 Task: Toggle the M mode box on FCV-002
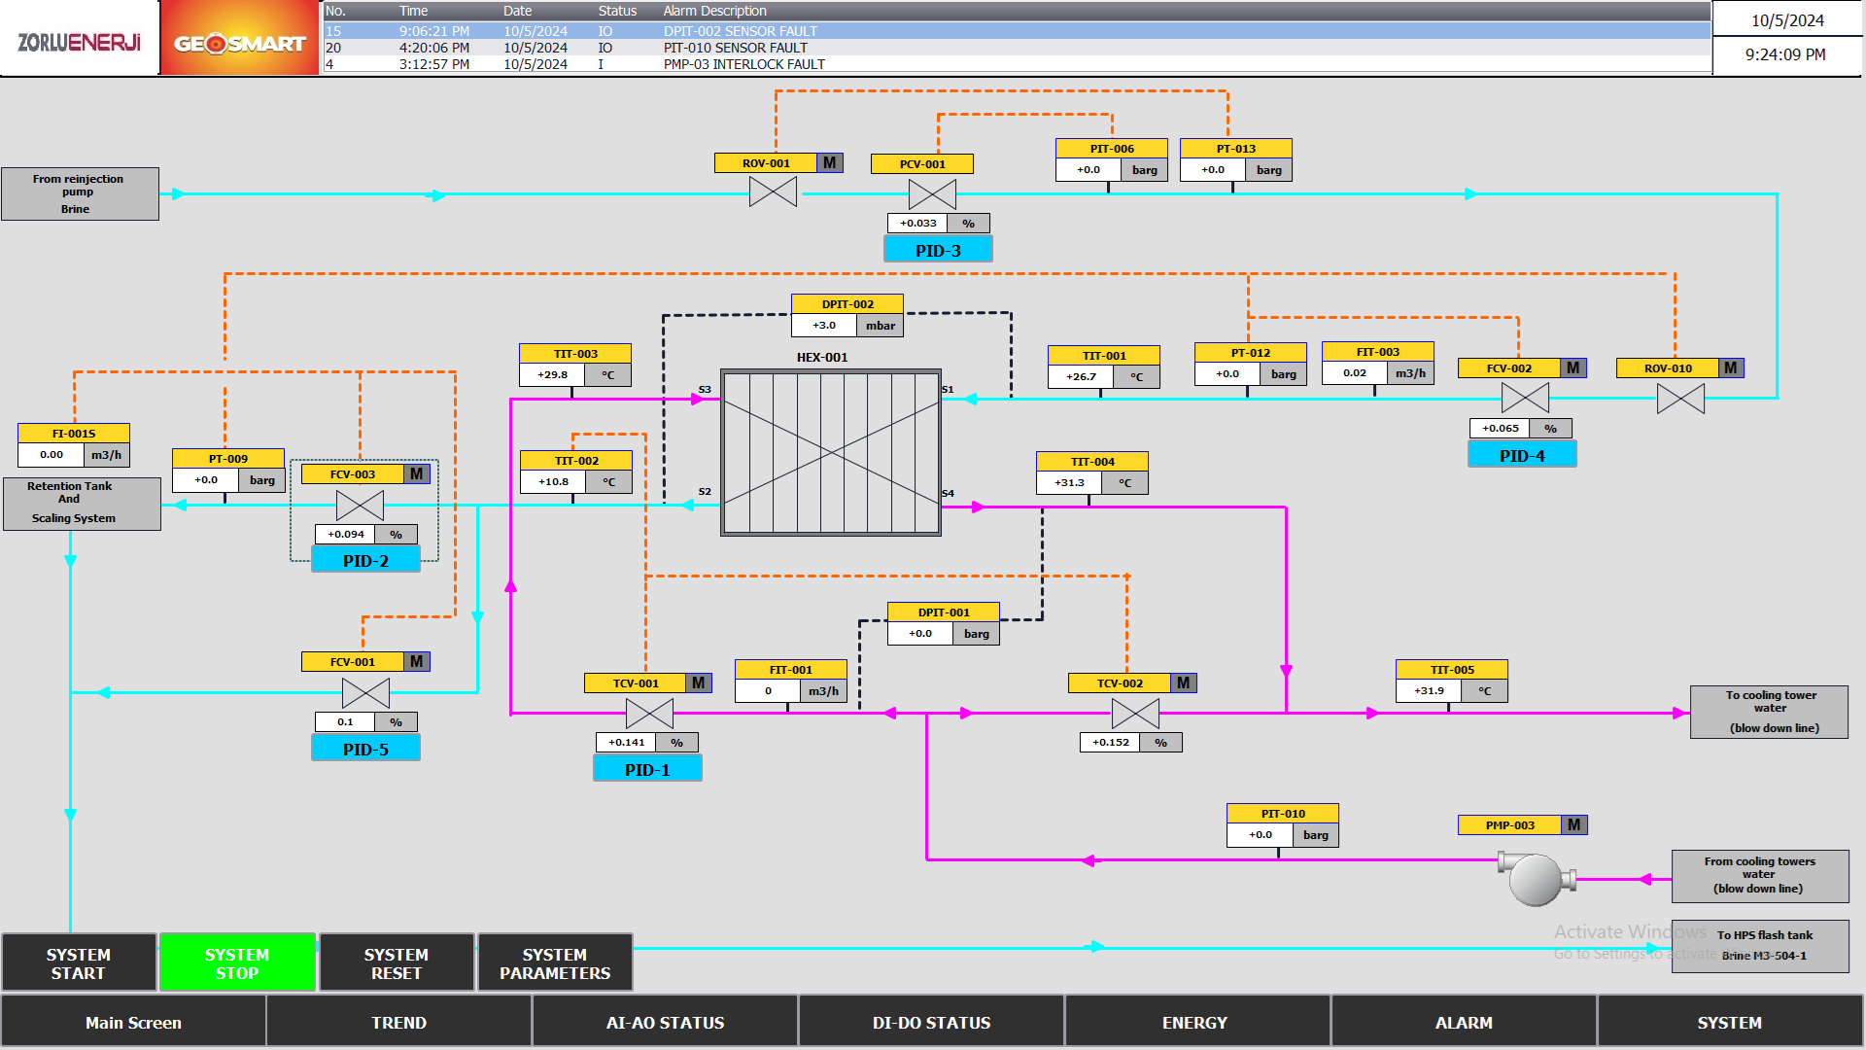coord(1573,368)
